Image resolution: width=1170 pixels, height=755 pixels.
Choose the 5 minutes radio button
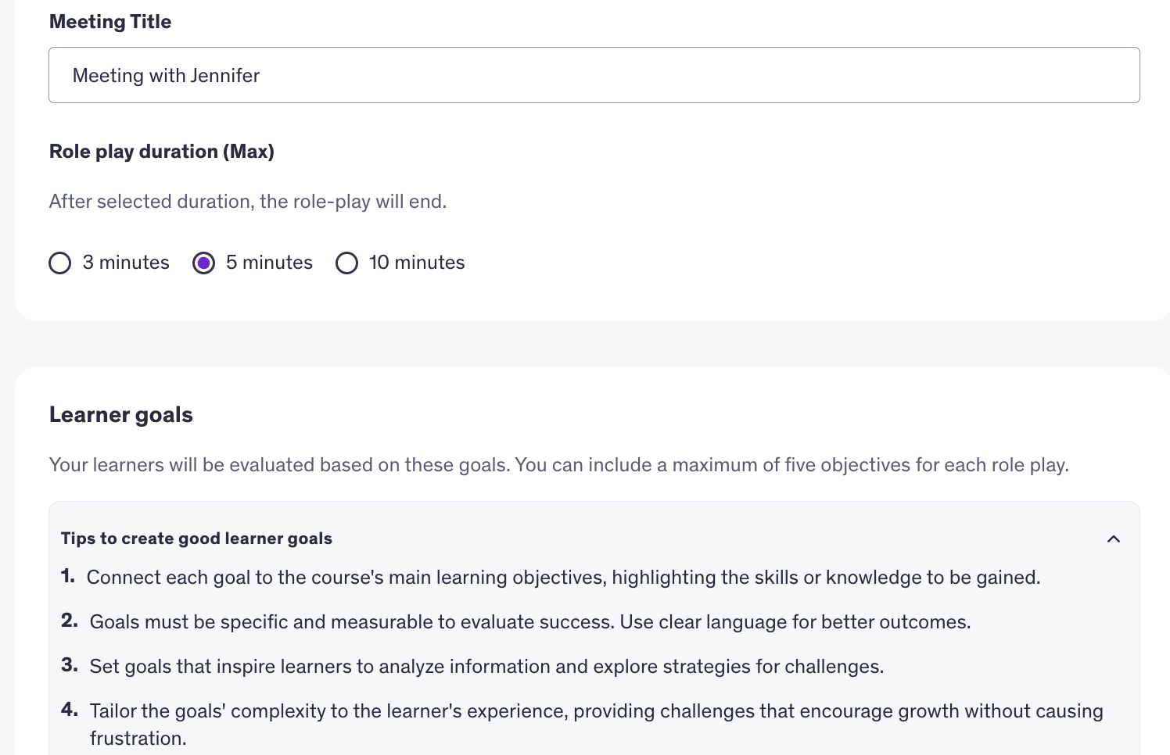203,263
